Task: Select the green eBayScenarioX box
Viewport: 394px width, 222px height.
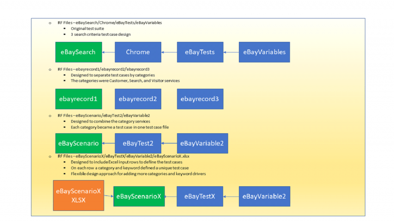Action: click(x=139, y=196)
